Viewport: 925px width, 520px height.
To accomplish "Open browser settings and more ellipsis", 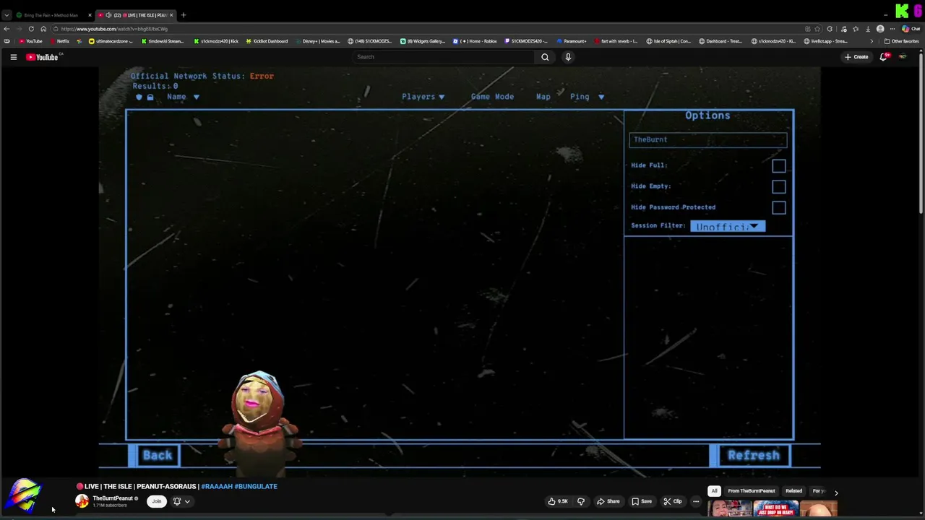I will pos(892,29).
